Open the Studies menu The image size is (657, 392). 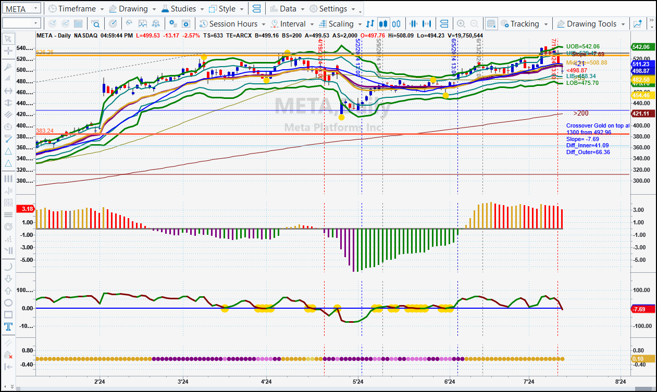(x=183, y=9)
